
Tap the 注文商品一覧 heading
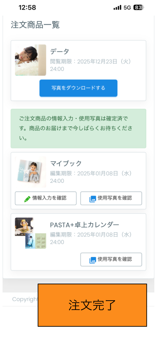pyautogui.click(x=35, y=25)
